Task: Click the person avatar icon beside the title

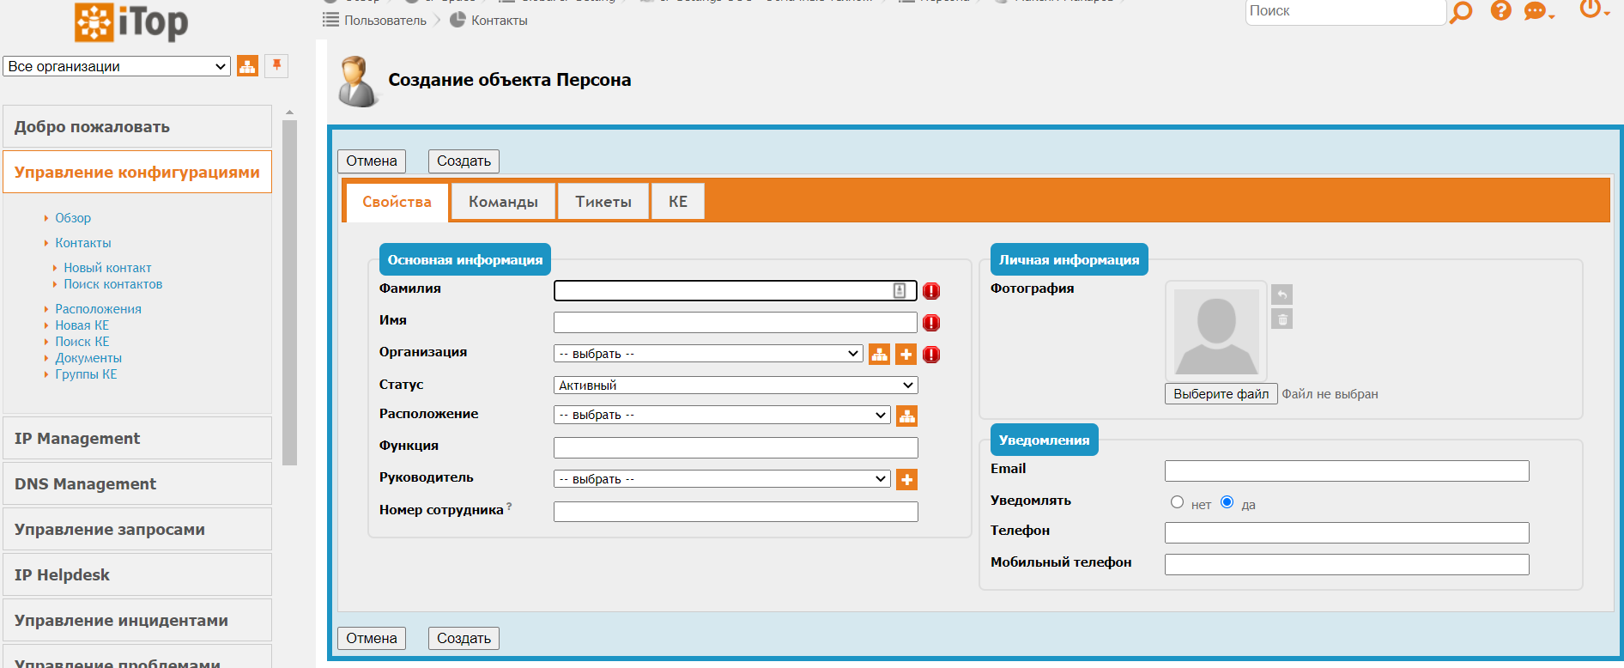Action: pyautogui.click(x=357, y=82)
